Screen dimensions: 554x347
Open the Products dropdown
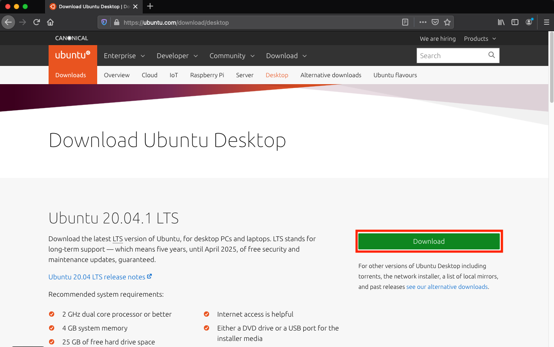pos(480,39)
